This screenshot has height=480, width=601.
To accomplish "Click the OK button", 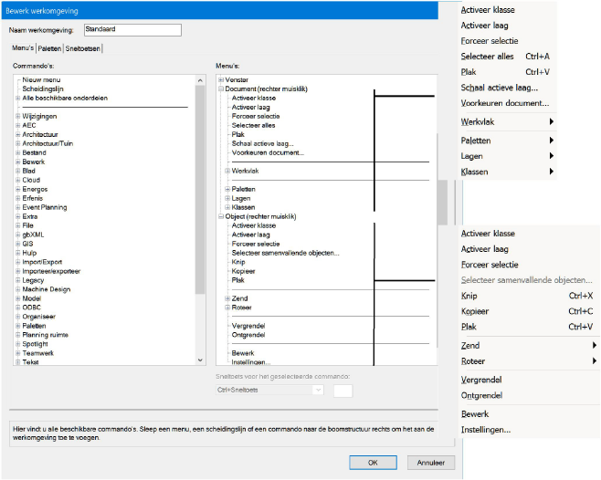I will [373, 462].
